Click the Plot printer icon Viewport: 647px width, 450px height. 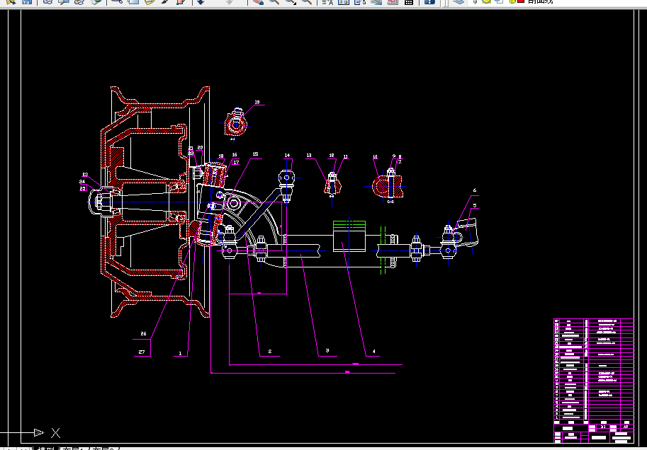coord(48,1)
